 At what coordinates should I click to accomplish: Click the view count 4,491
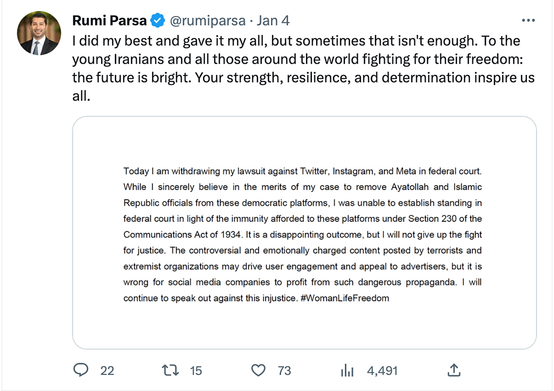(382, 371)
